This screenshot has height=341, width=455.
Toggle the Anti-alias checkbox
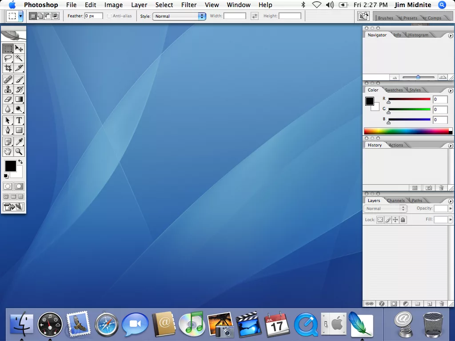109,16
